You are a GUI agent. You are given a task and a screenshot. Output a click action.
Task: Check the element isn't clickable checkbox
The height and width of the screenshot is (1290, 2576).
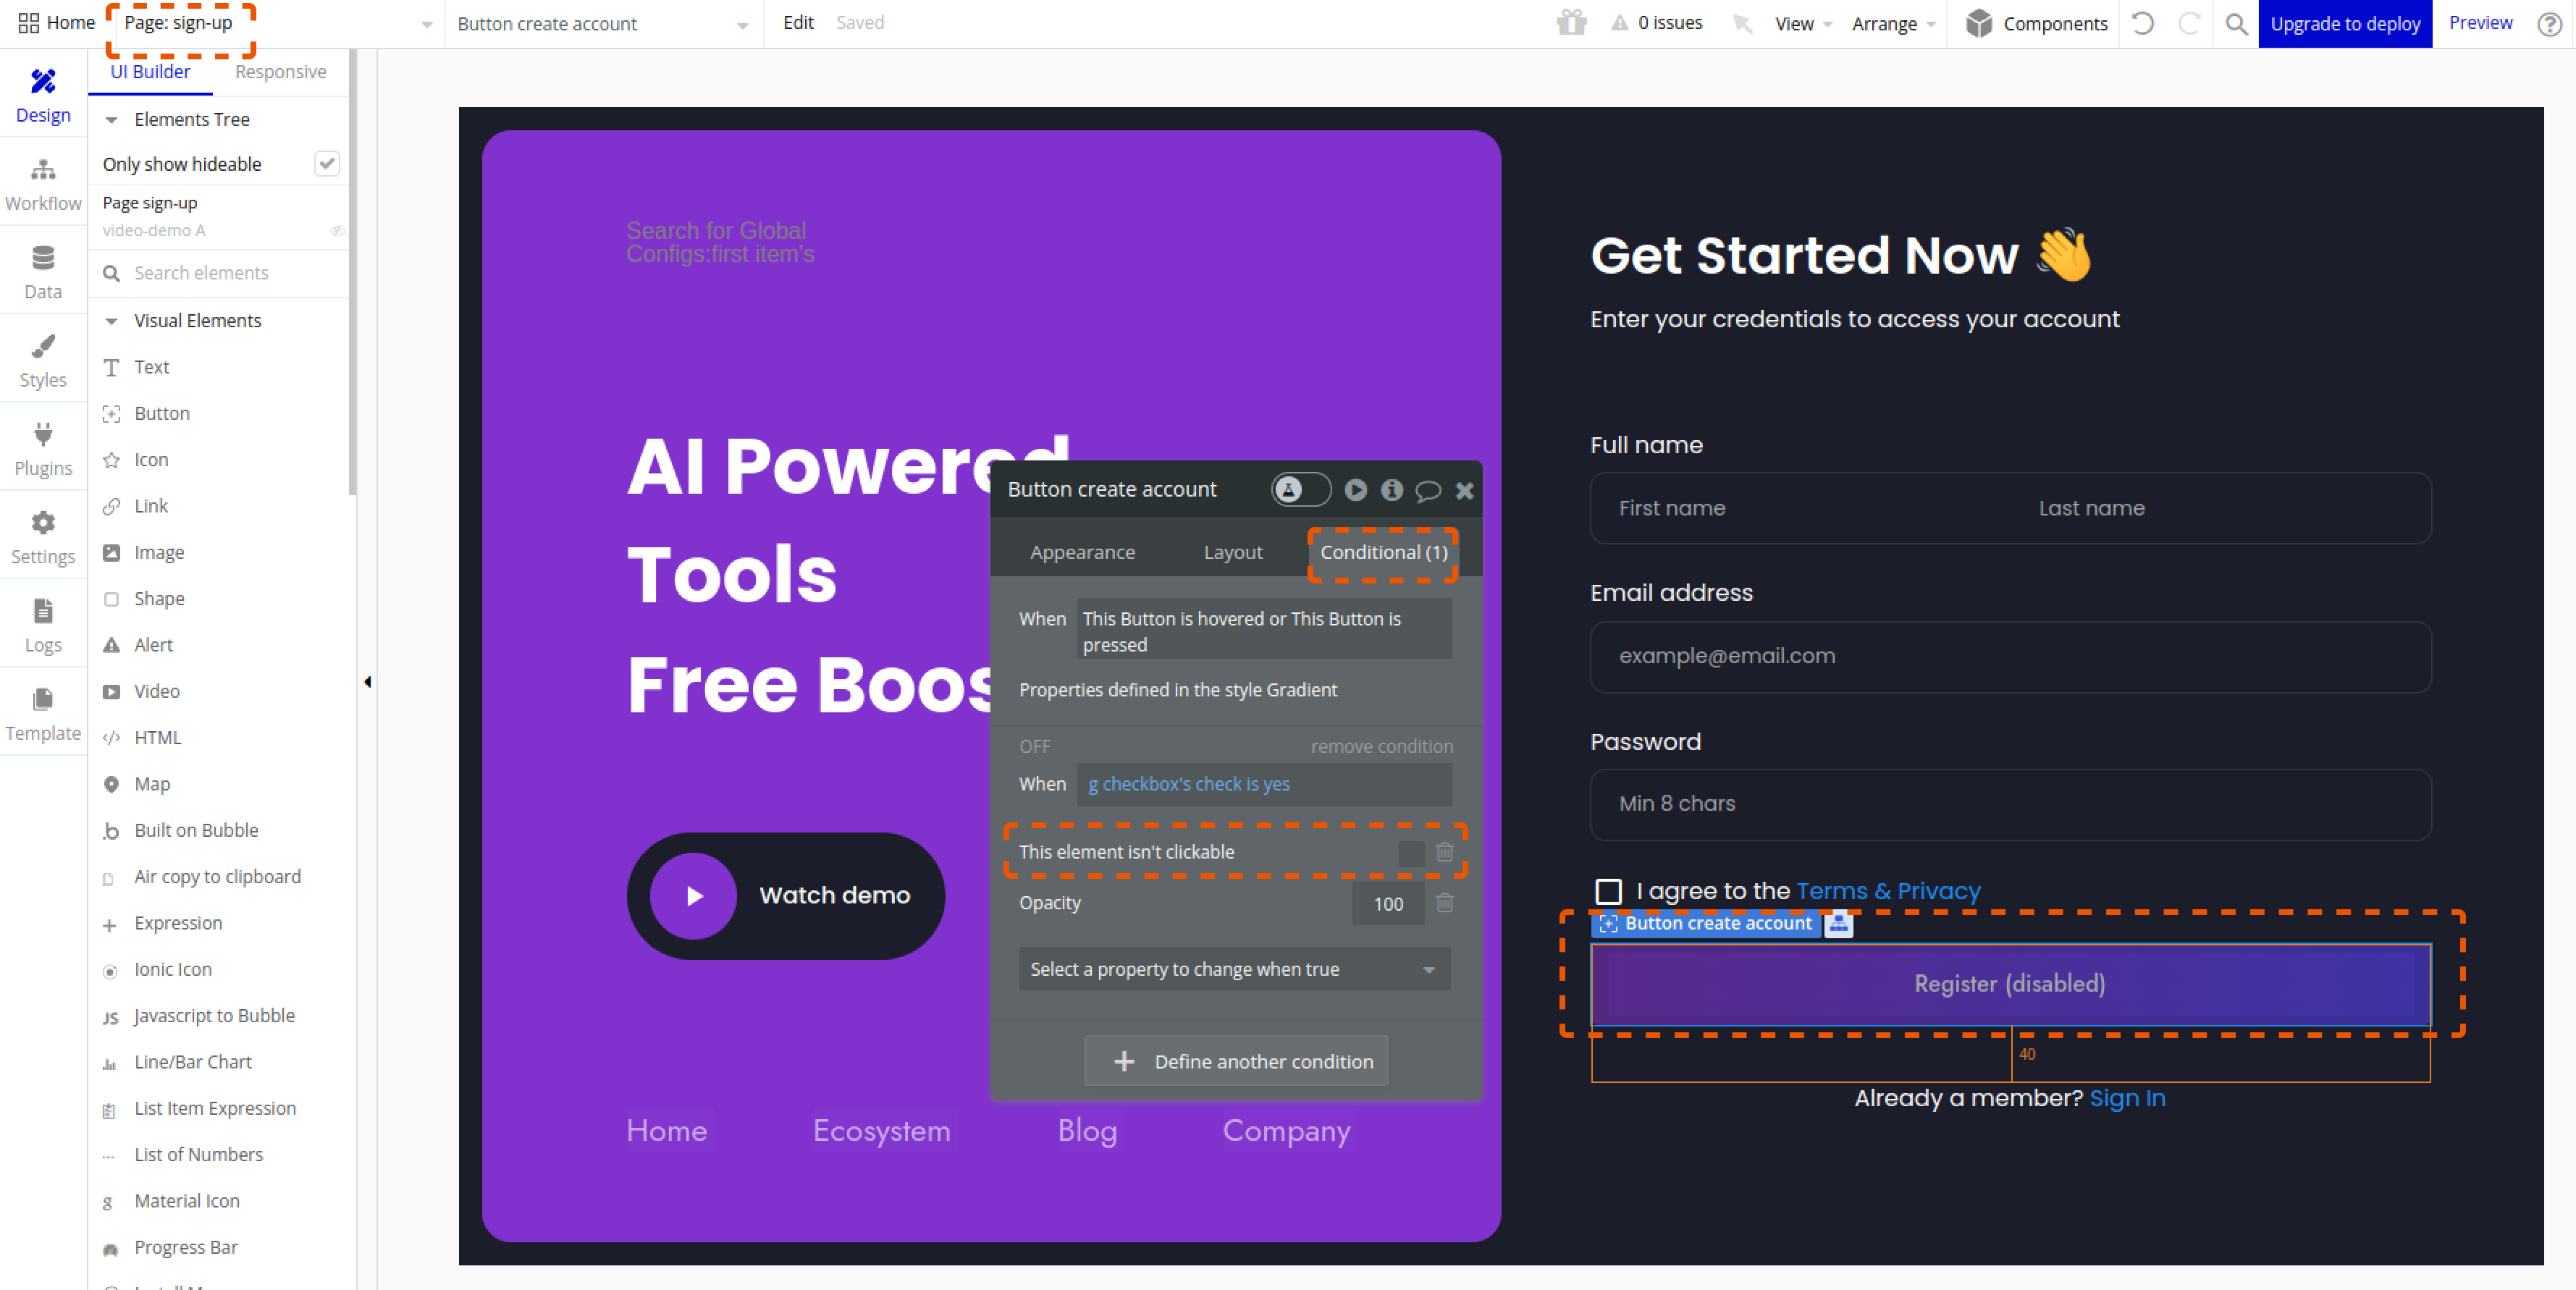(x=1410, y=853)
